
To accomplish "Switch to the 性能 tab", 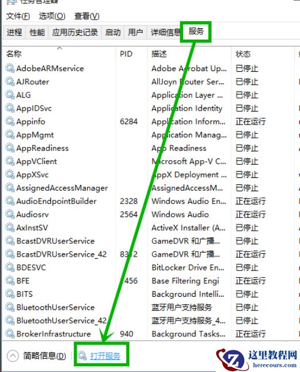I will [37, 32].
